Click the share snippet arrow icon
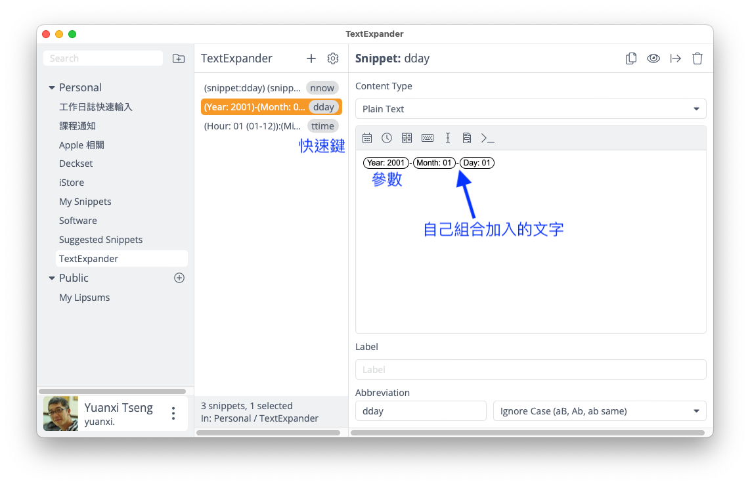The height and width of the screenshot is (486, 750). tap(675, 58)
